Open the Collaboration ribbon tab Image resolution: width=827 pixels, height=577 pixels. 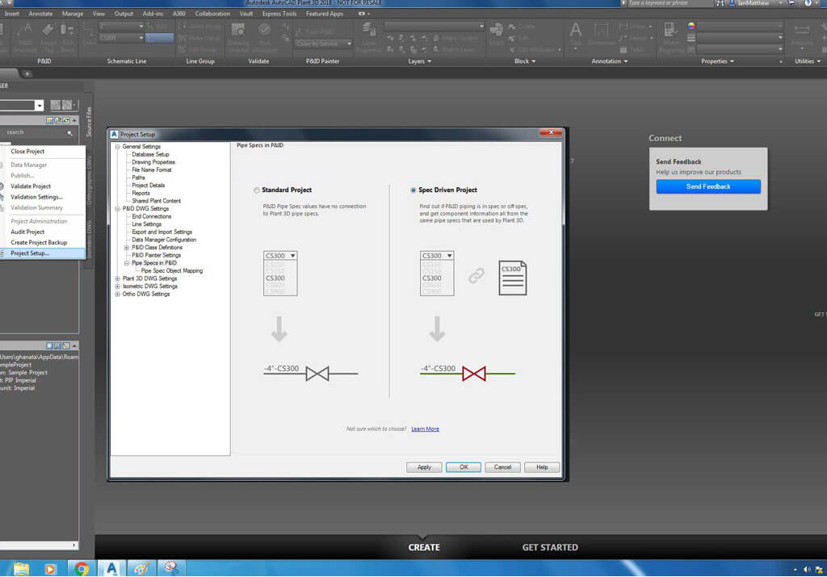tap(212, 14)
